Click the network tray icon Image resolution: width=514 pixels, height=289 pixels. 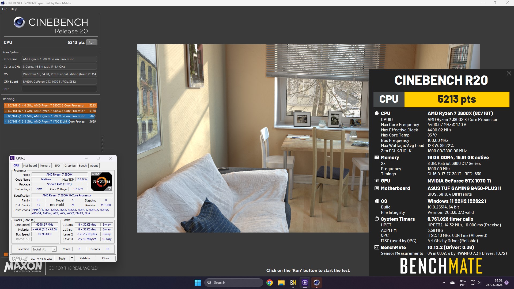tap(473, 283)
